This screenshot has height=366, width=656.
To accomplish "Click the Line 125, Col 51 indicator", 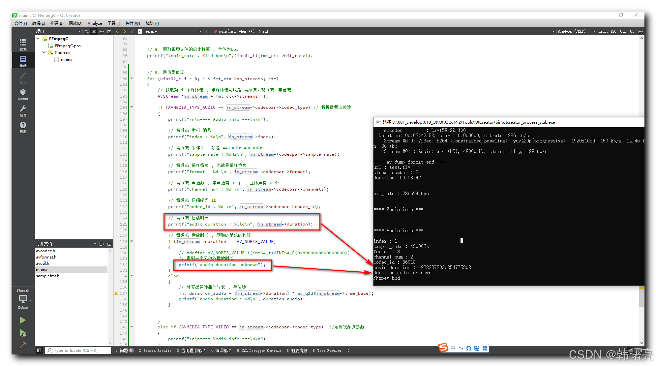I will pos(616,31).
